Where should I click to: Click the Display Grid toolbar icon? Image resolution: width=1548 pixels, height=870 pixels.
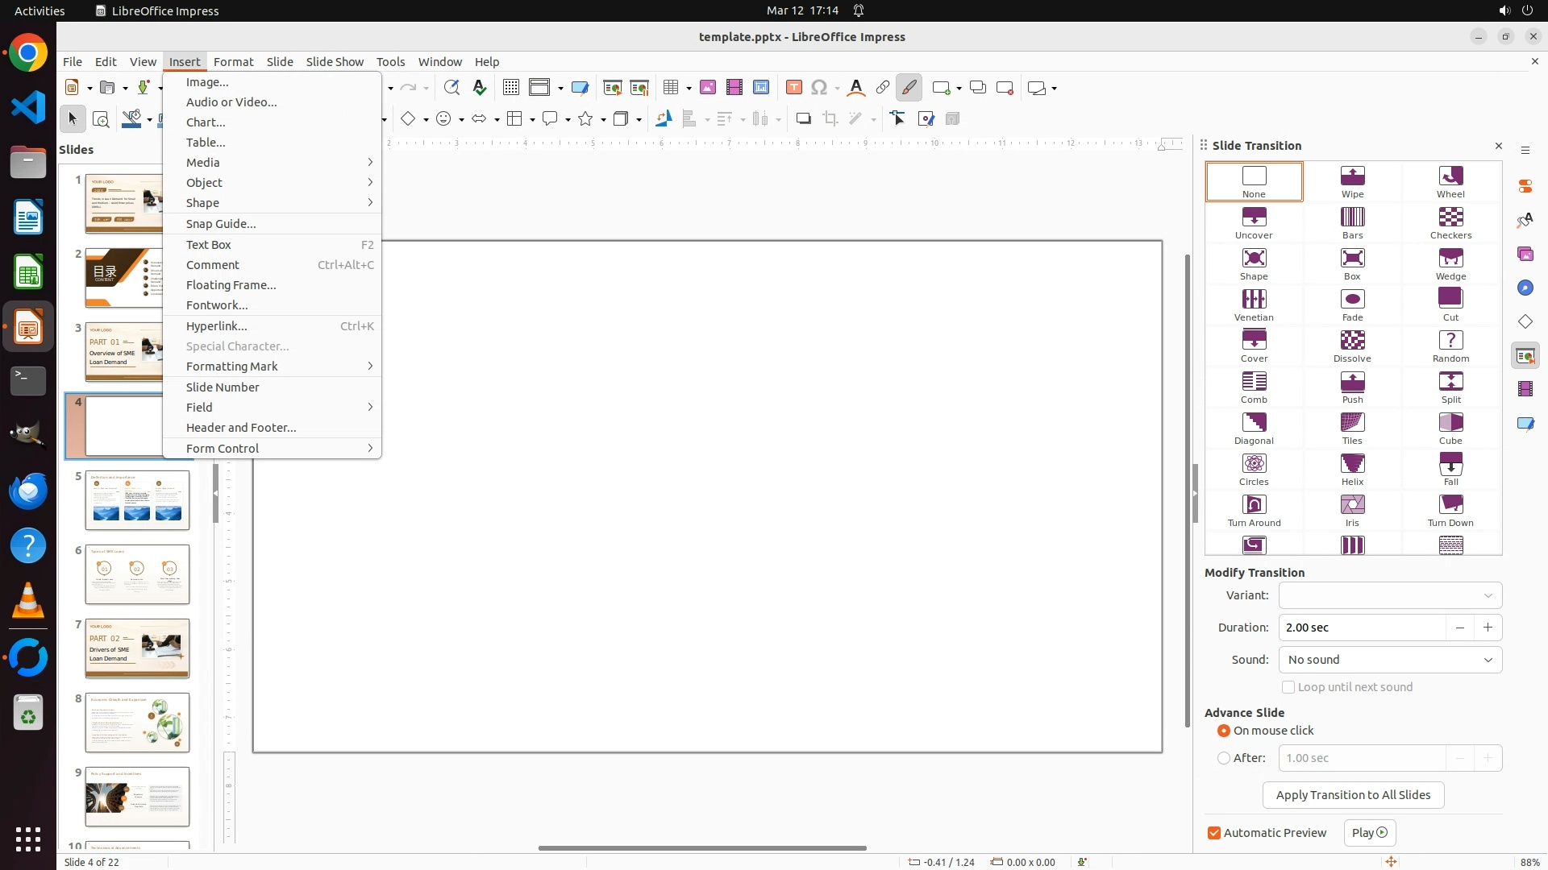pos(510,88)
